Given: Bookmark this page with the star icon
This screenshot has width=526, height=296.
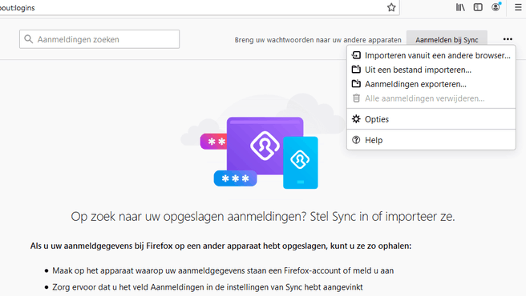Looking at the screenshot, I should click(391, 7).
